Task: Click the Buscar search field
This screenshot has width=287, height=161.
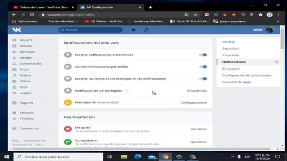Action: coord(91,30)
